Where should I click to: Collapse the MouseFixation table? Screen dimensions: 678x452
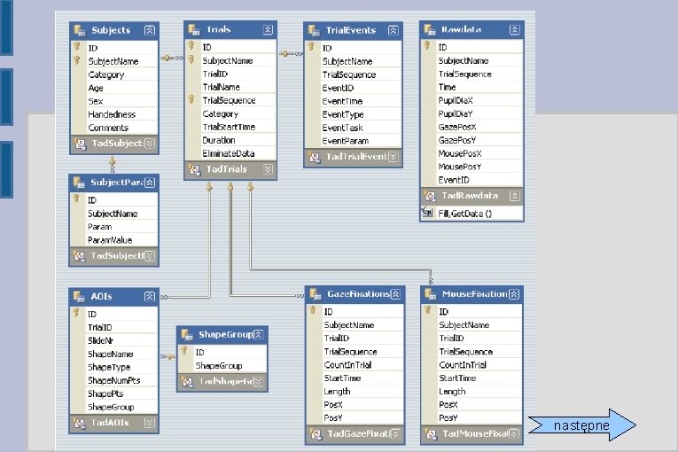click(x=514, y=294)
